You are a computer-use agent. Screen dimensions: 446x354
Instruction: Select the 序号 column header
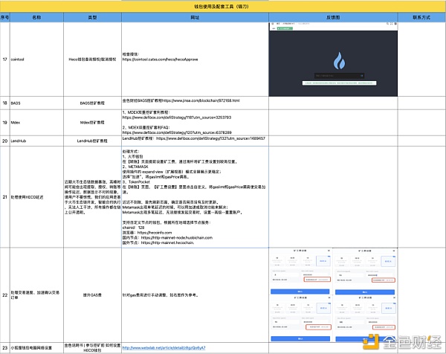click(x=5, y=17)
